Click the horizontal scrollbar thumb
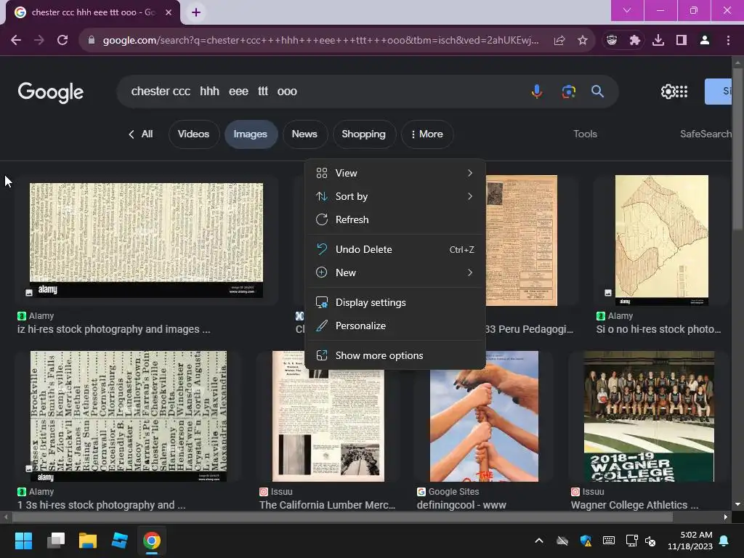This screenshot has width=744, height=558. (341, 517)
